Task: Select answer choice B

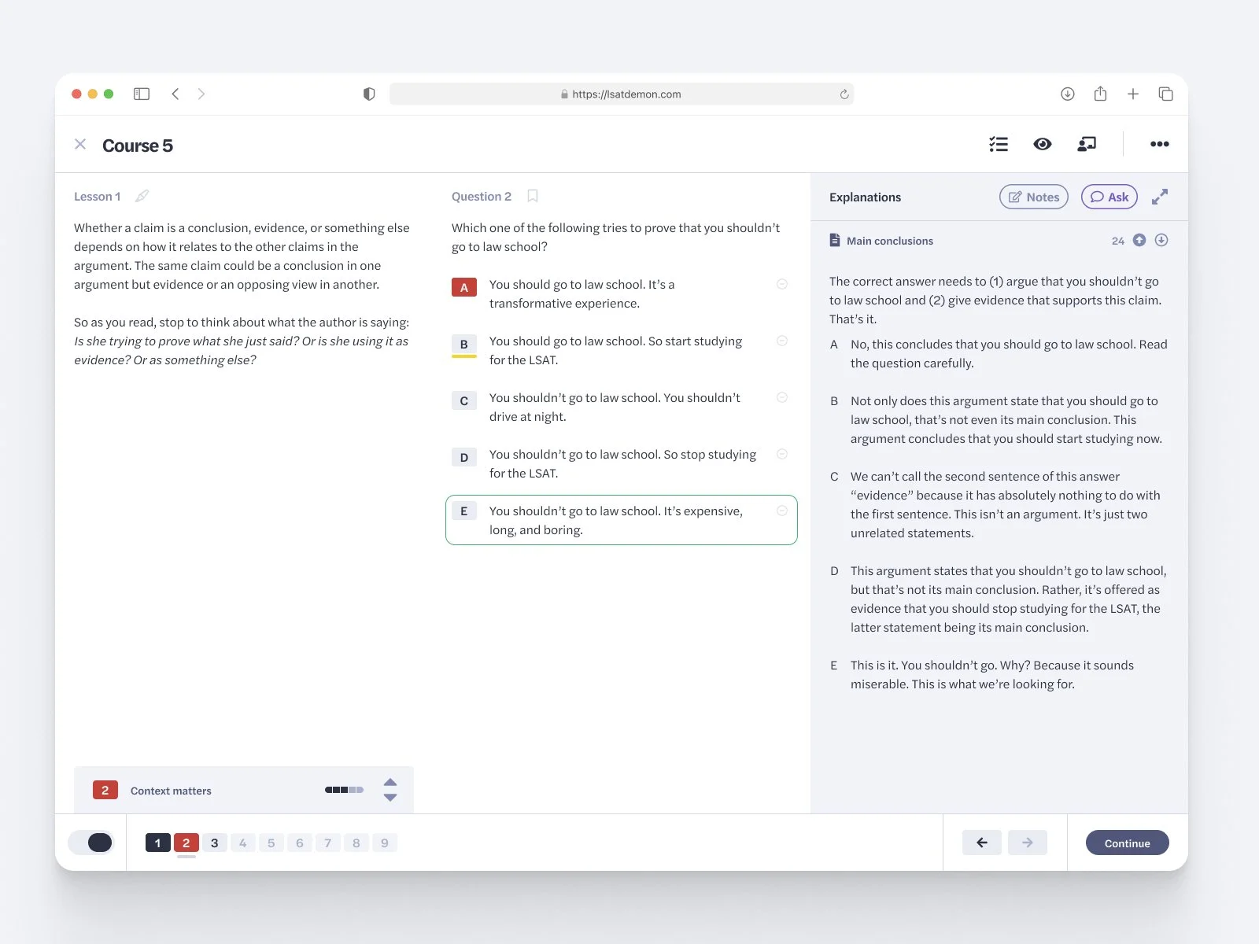Action: (x=464, y=344)
